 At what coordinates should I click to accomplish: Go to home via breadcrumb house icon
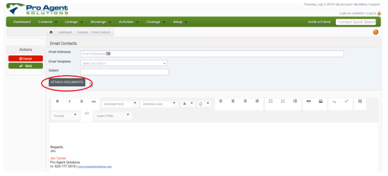[x=51, y=32]
